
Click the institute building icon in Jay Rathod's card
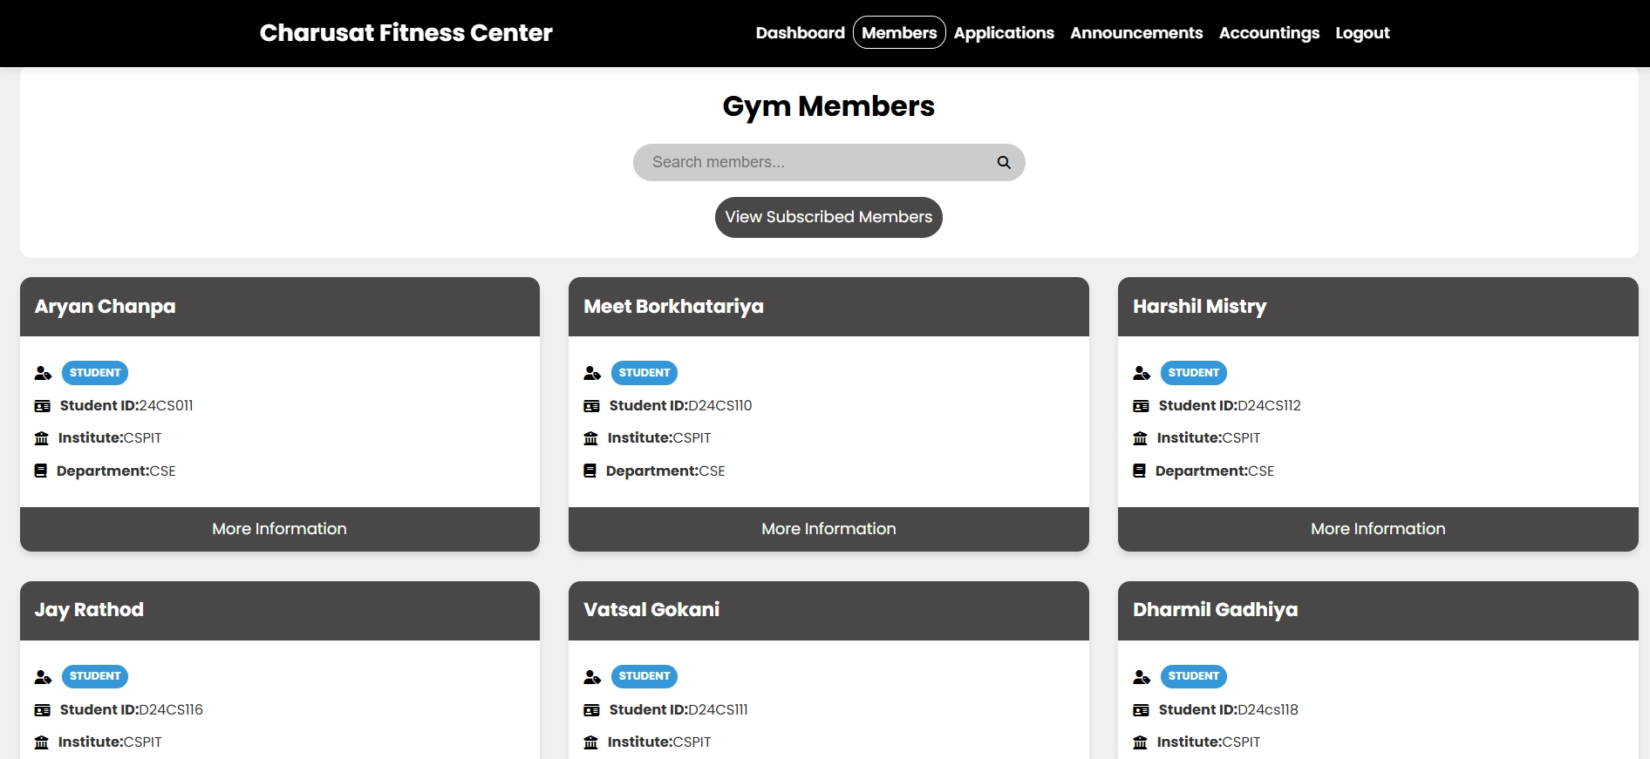tap(41, 742)
